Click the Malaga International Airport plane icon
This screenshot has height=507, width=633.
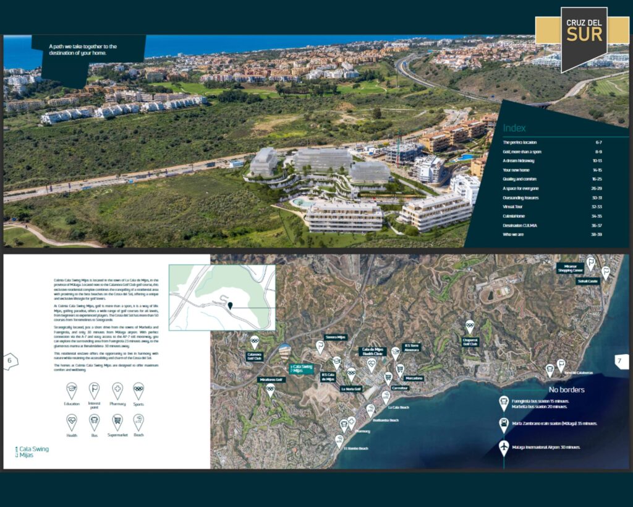(504, 447)
